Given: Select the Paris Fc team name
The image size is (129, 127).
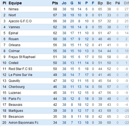Looking at the screenshot, I should (15, 99).
